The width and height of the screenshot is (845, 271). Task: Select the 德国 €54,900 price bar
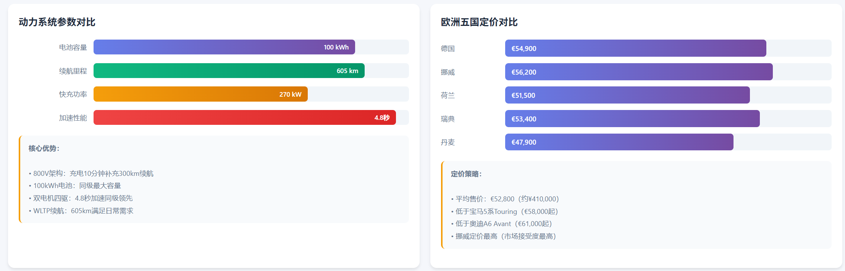pos(635,48)
